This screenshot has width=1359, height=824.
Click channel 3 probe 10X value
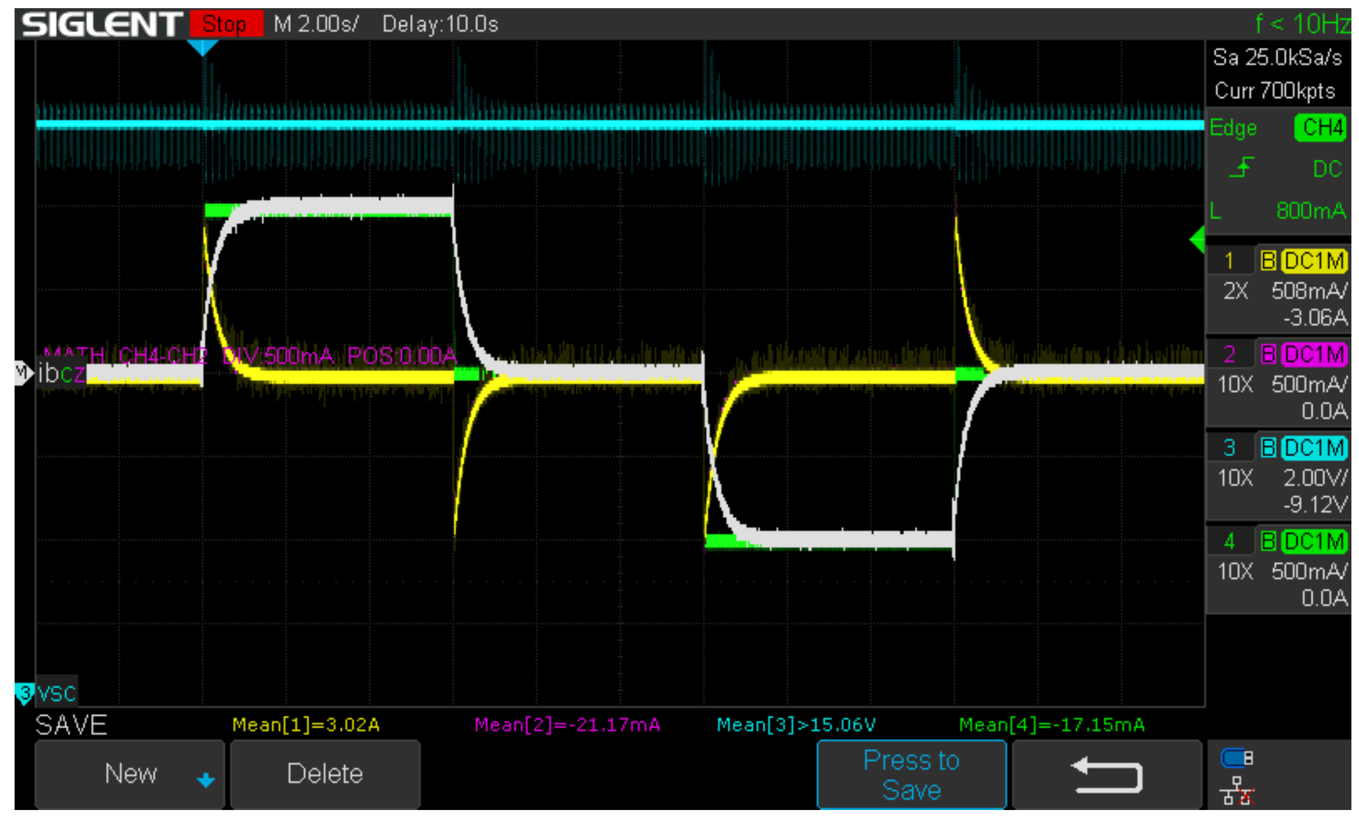click(1235, 478)
